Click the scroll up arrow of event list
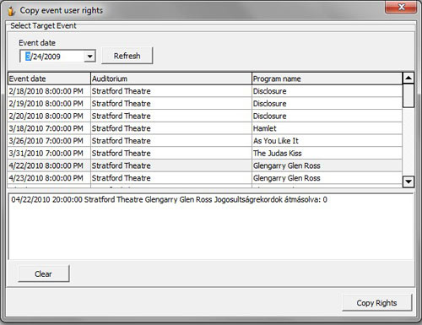Image resolution: width=422 pixels, height=325 pixels. pos(408,78)
